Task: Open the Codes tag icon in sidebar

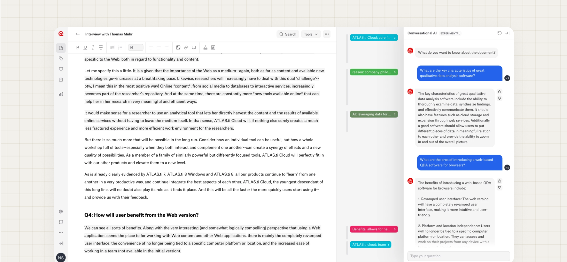Action: coord(61,58)
